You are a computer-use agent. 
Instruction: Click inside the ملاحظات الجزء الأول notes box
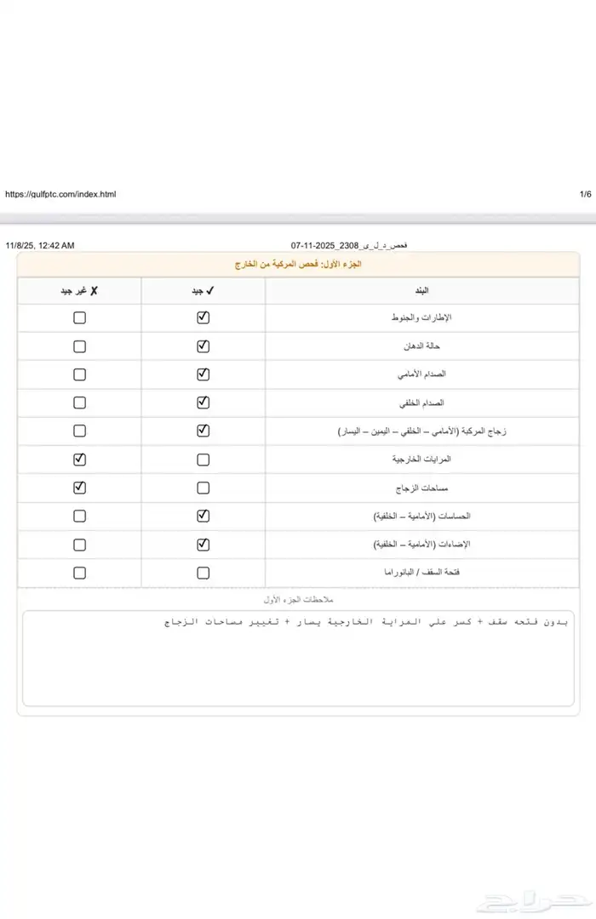pos(297,655)
